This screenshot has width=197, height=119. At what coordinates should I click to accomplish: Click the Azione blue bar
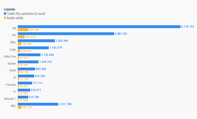point(28,62)
